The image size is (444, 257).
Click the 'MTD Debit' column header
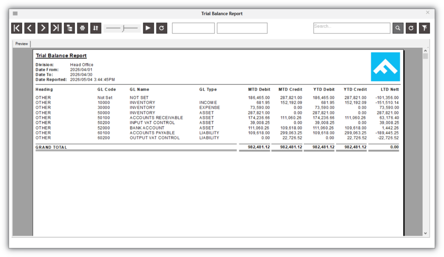tap(259, 89)
